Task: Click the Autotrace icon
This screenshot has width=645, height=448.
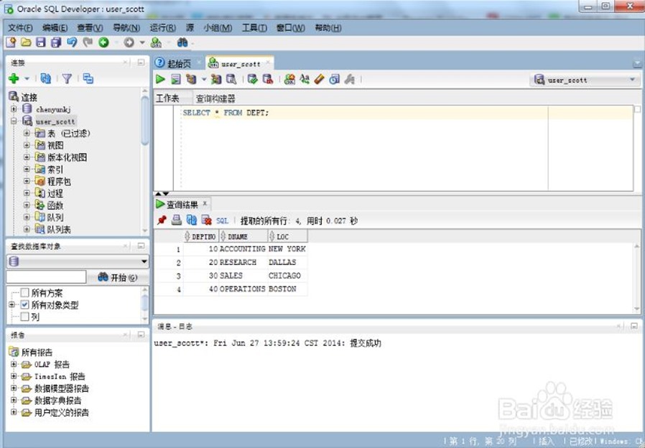Action: tap(216, 79)
